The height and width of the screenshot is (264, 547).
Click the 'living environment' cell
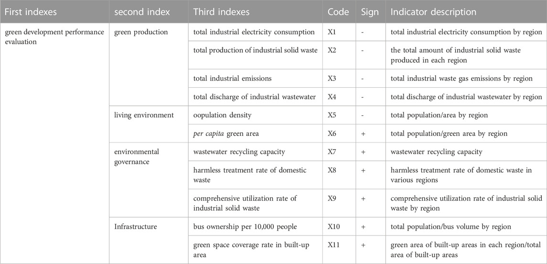(x=149, y=124)
